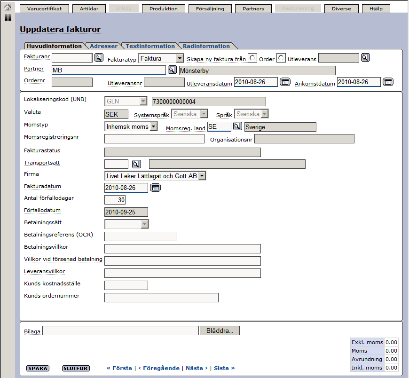Open the Varucertifikat menu
Viewport: 409px width, 378px height.
(44, 8)
